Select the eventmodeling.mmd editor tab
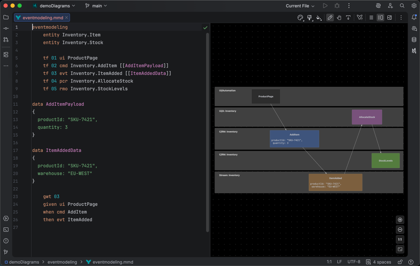The height and width of the screenshot is (266, 420). coord(42,17)
